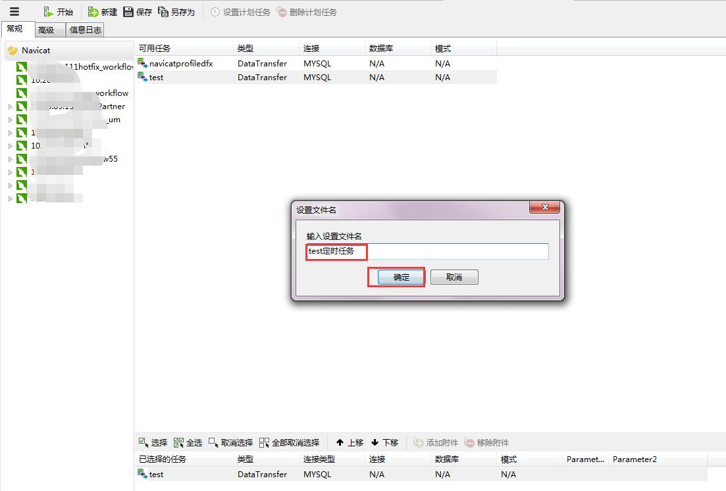
Task: Click test icon in available tasks
Action: (143, 77)
